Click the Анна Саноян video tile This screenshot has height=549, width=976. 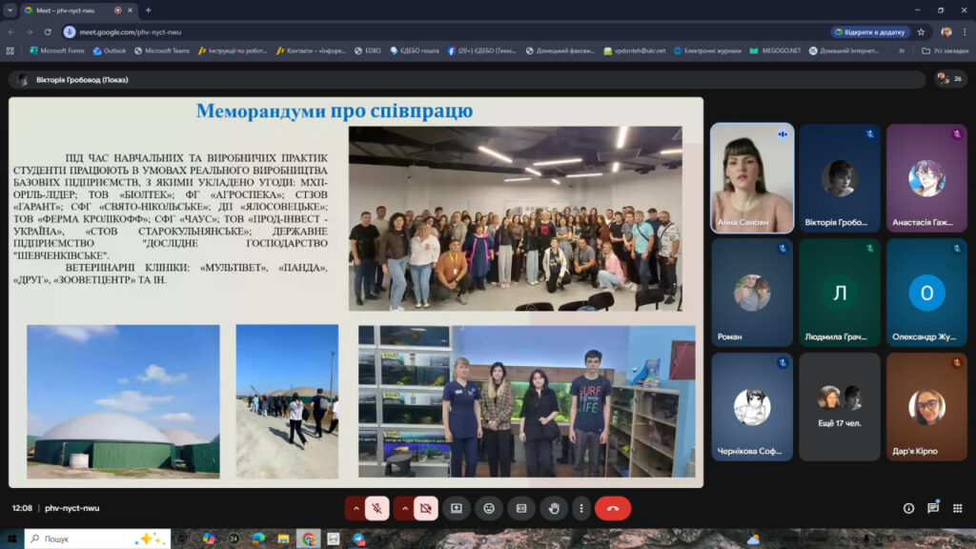[751, 178]
